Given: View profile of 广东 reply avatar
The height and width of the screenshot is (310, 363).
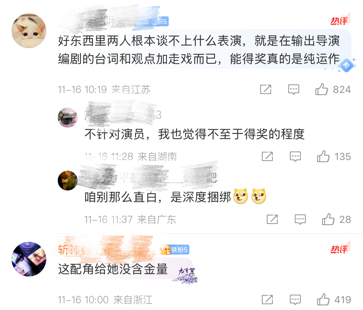Looking at the screenshot, I should tap(68, 181).
